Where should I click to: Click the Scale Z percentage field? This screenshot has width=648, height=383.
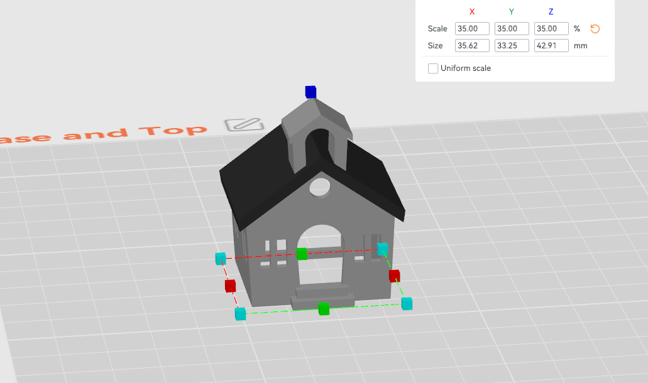pos(551,28)
